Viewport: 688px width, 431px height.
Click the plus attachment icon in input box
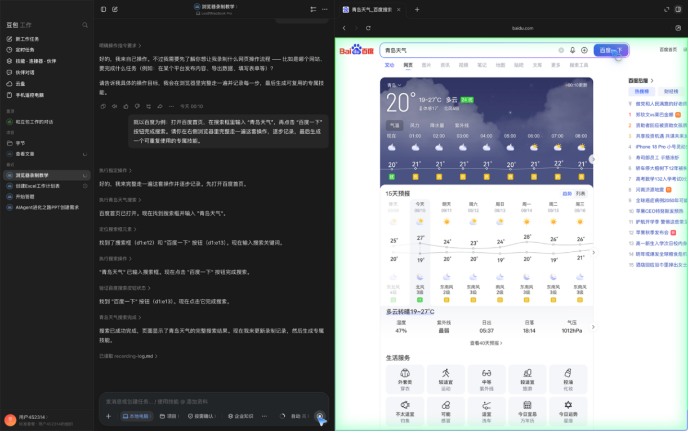(x=108, y=416)
